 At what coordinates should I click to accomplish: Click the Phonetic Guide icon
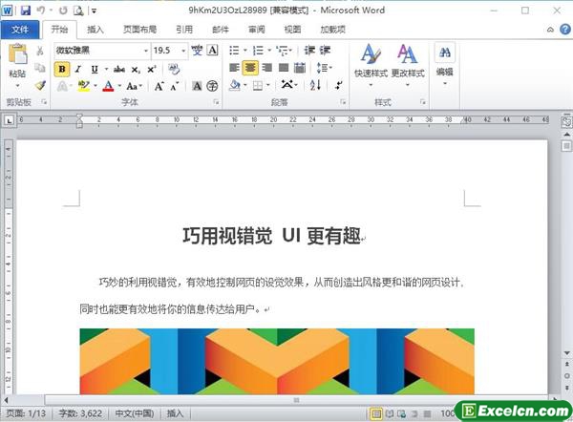click(x=197, y=50)
